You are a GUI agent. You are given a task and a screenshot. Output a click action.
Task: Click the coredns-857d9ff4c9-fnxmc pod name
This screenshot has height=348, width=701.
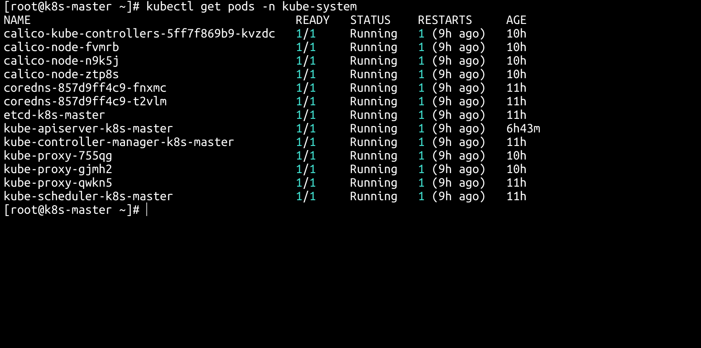click(x=85, y=88)
